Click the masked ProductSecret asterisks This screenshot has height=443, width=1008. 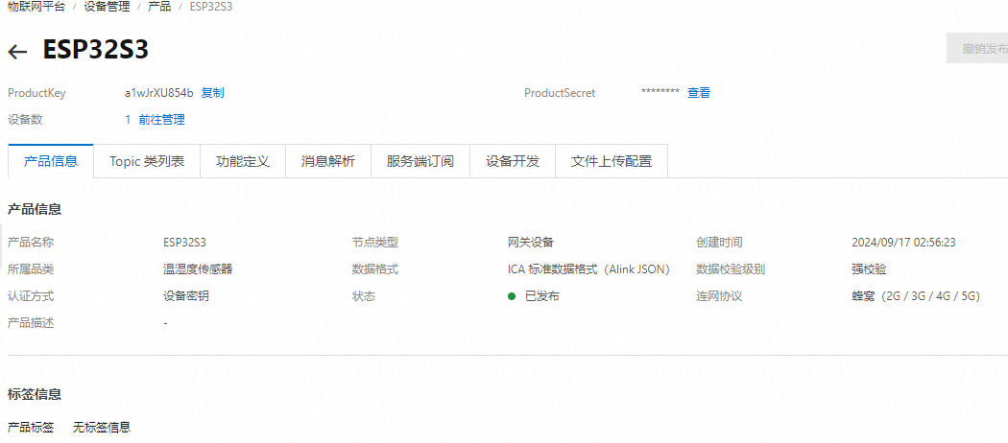point(660,92)
